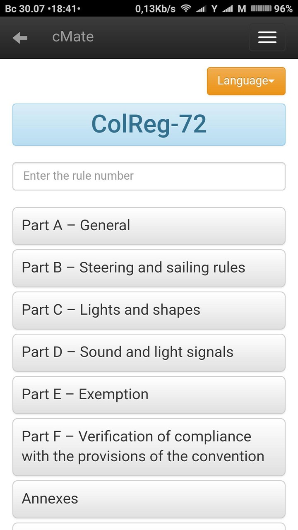Open Part E – Exemption

coord(149,395)
